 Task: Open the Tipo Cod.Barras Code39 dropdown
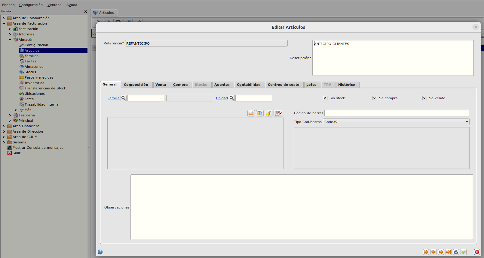[x=396, y=122]
